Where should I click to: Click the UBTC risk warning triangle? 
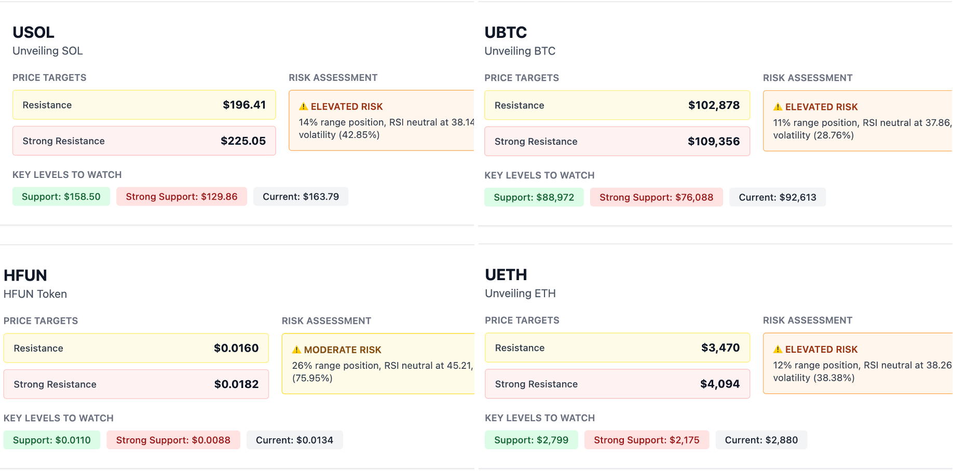[777, 107]
